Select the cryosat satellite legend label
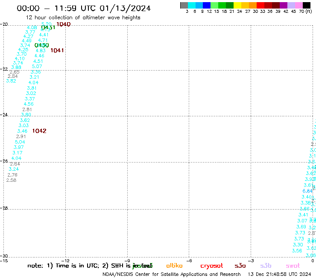Screen dimensions: 316x278 coord(212,266)
